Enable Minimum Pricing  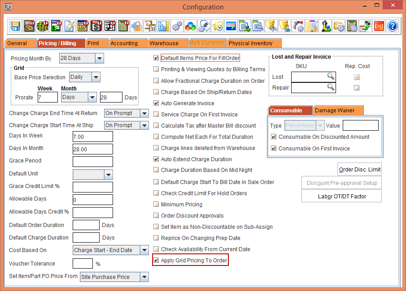[x=156, y=204]
